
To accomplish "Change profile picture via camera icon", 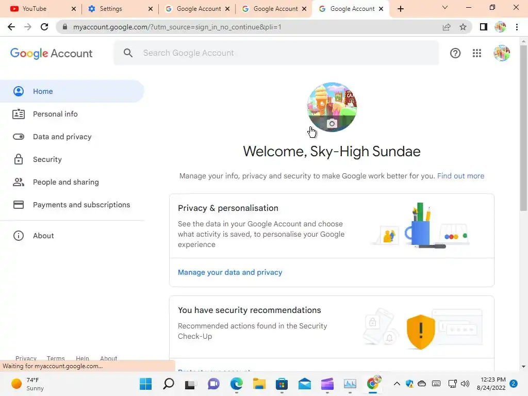I will pyautogui.click(x=332, y=124).
